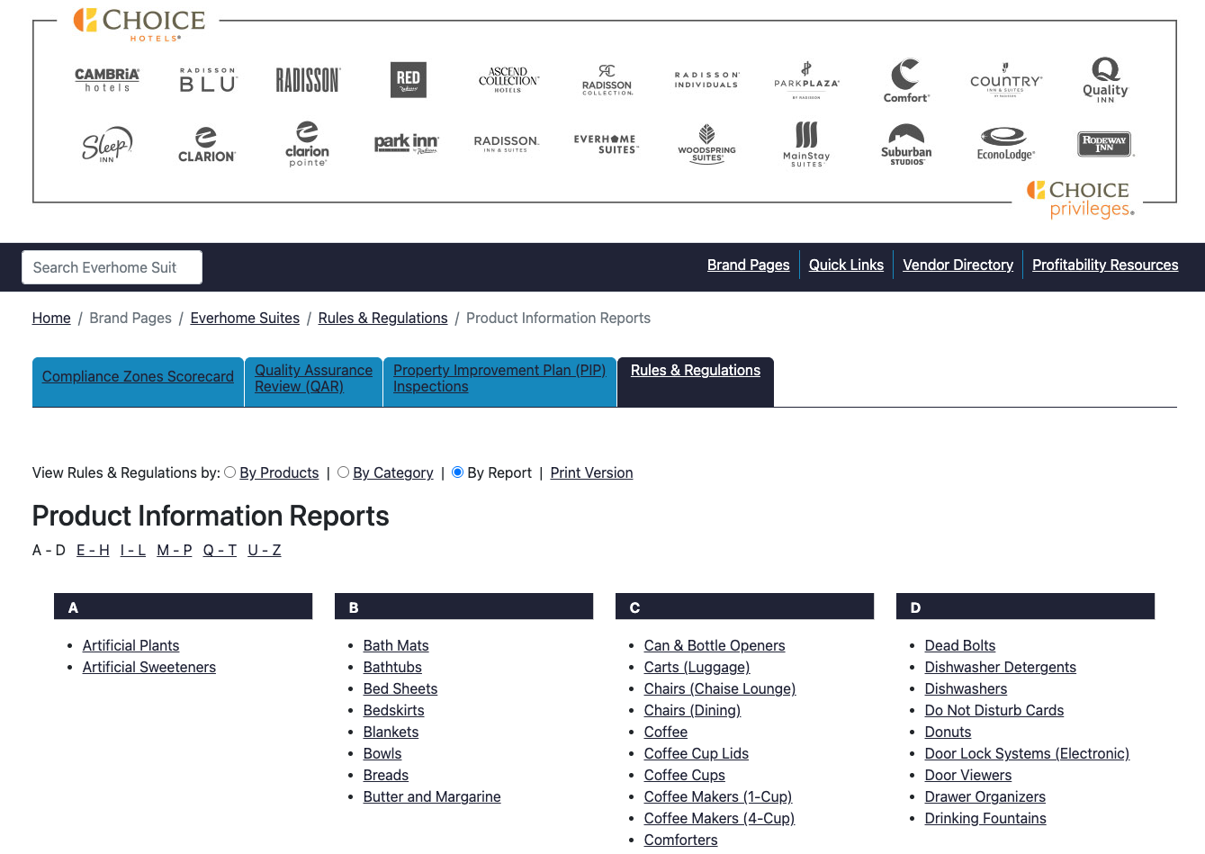The width and height of the screenshot is (1205, 854).
Task: Open the Door Lock Systems (Electronic) report
Action: [1027, 753]
